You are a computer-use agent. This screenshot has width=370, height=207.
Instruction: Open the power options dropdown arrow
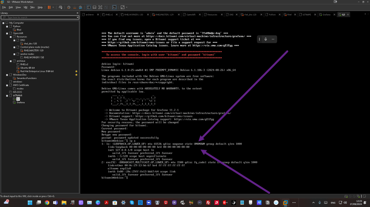tap(53, 7)
